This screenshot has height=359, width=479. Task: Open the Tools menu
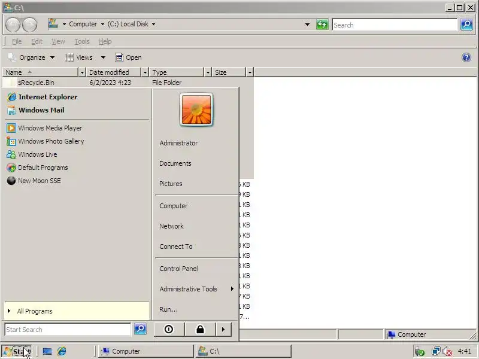click(82, 41)
